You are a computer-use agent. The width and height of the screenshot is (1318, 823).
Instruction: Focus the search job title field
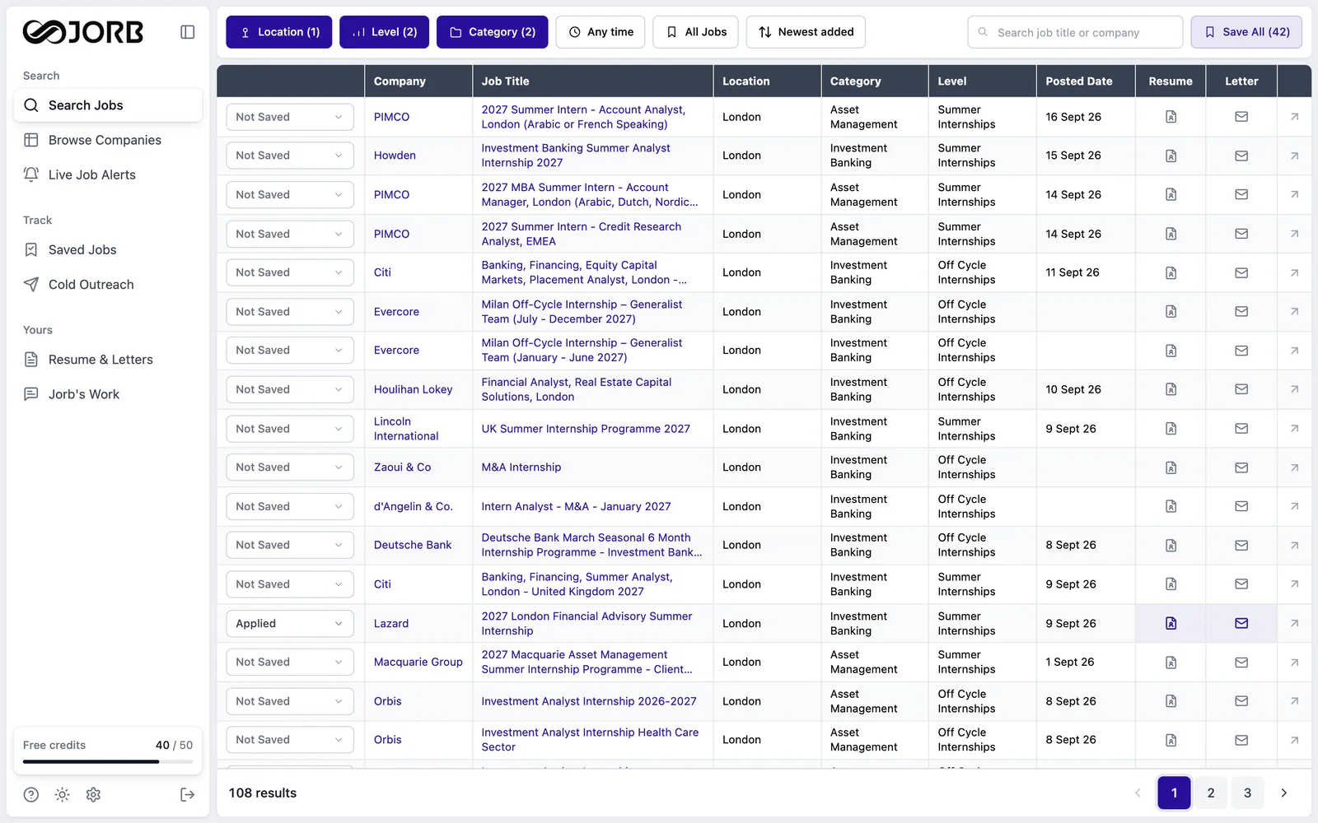(x=1075, y=32)
